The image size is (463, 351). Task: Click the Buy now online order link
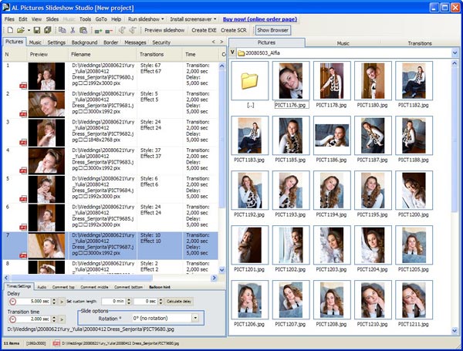(260, 18)
